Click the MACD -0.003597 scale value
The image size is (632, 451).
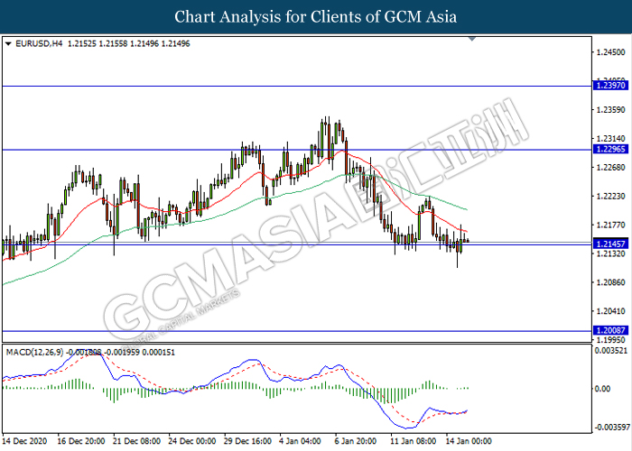(613, 427)
